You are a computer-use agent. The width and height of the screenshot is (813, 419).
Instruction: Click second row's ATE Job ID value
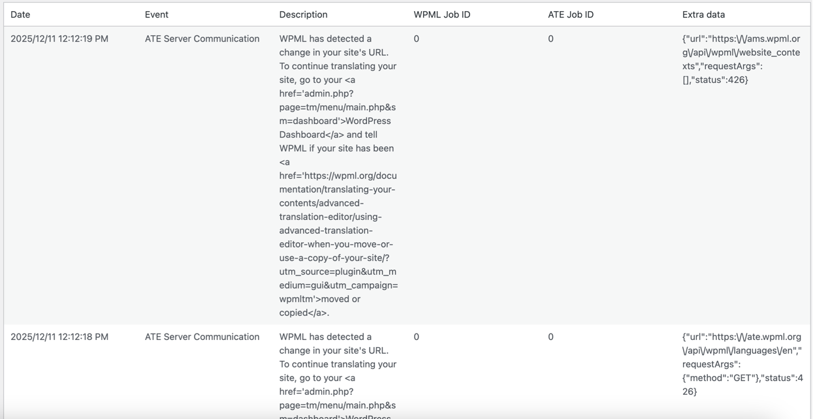point(550,337)
